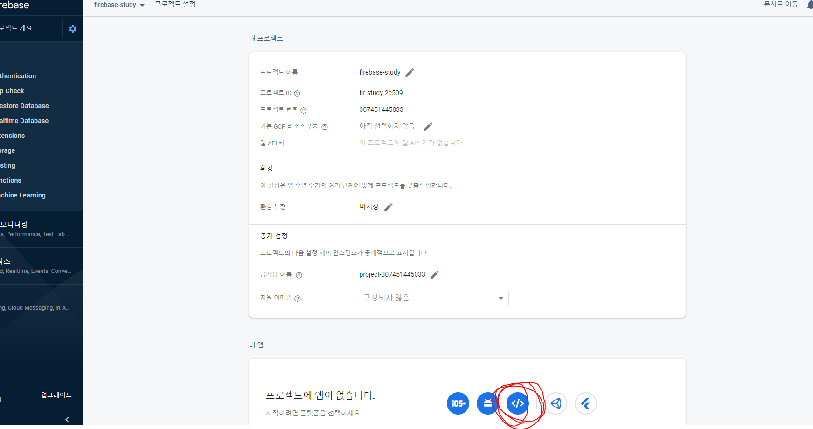Click the project-307451445033 public name text
813x429 pixels.
pyautogui.click(x=392, y=274)
